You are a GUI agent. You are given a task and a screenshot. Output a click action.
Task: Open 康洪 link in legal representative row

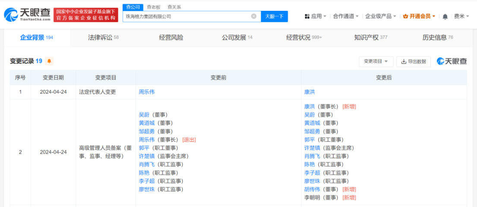point(310,92)
